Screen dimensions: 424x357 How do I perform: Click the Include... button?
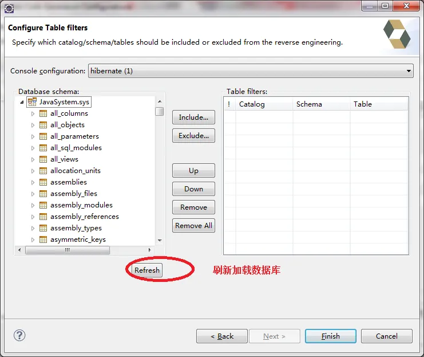193,117
